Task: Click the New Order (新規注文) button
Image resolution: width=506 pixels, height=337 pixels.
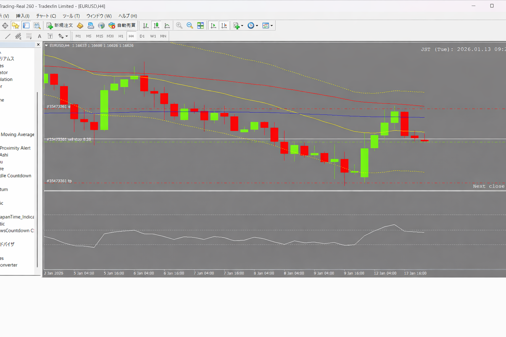Action: 60,25
